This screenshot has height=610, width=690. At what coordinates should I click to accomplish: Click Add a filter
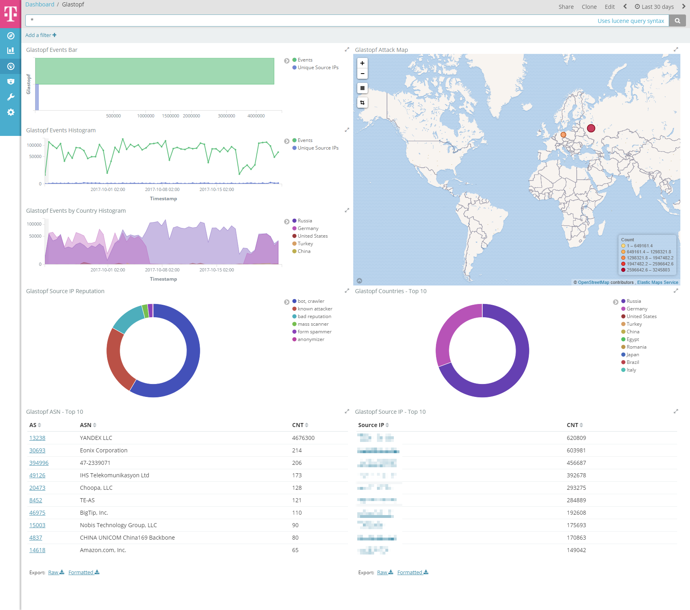click(41, 35)
